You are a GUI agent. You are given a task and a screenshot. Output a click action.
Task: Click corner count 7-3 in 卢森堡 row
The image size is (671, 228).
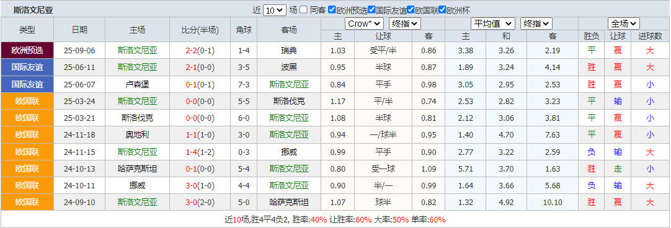[x=244, y=84]
